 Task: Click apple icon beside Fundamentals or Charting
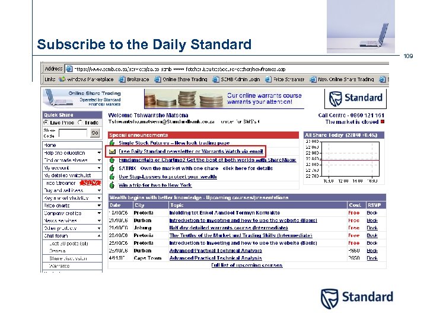pos(112,160)
